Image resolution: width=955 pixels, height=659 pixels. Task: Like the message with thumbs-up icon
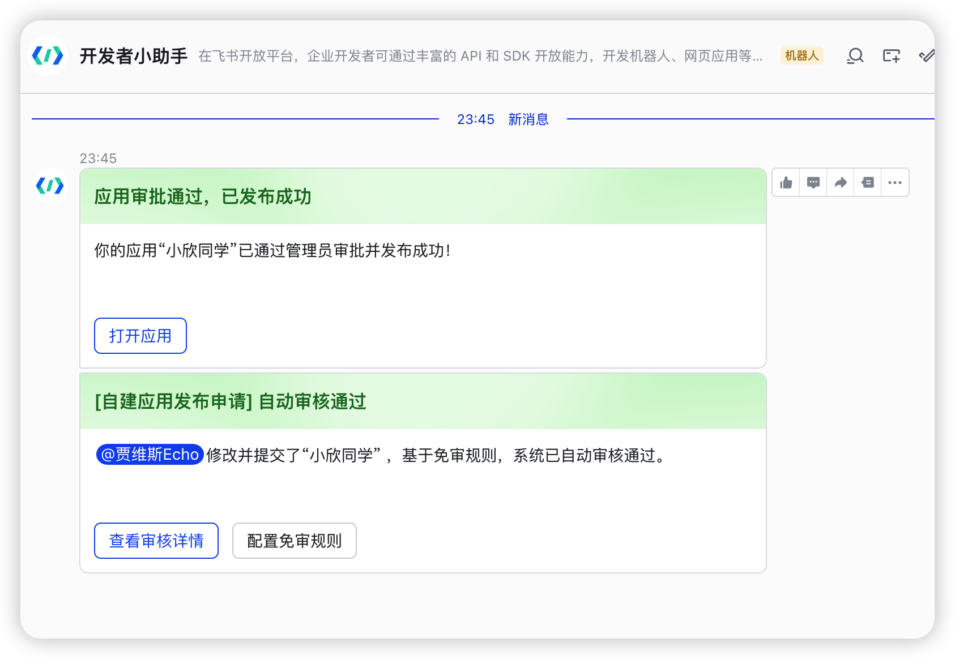pos(786,183)
